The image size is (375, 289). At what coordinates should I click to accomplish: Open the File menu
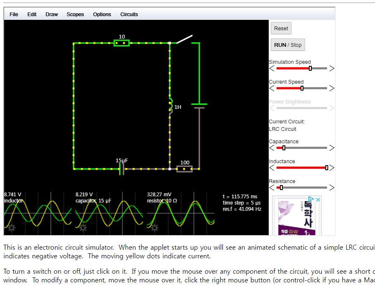click(14, 14)
